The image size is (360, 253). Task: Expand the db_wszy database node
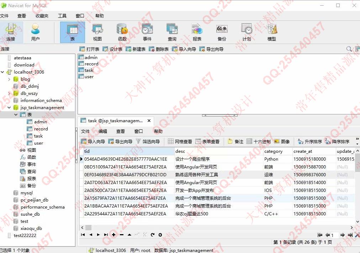pyautogui.click(x=9, y=93)
